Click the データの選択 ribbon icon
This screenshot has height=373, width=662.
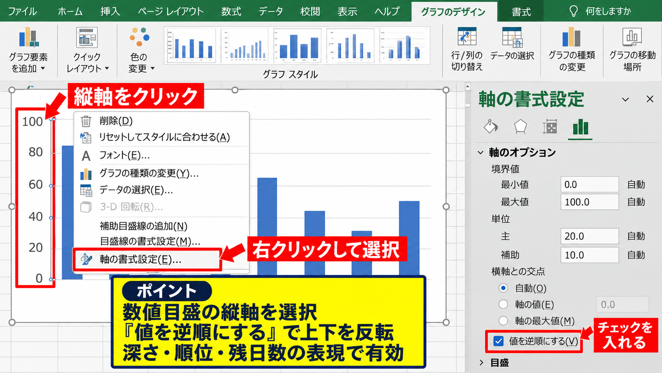tap(512, 36)
